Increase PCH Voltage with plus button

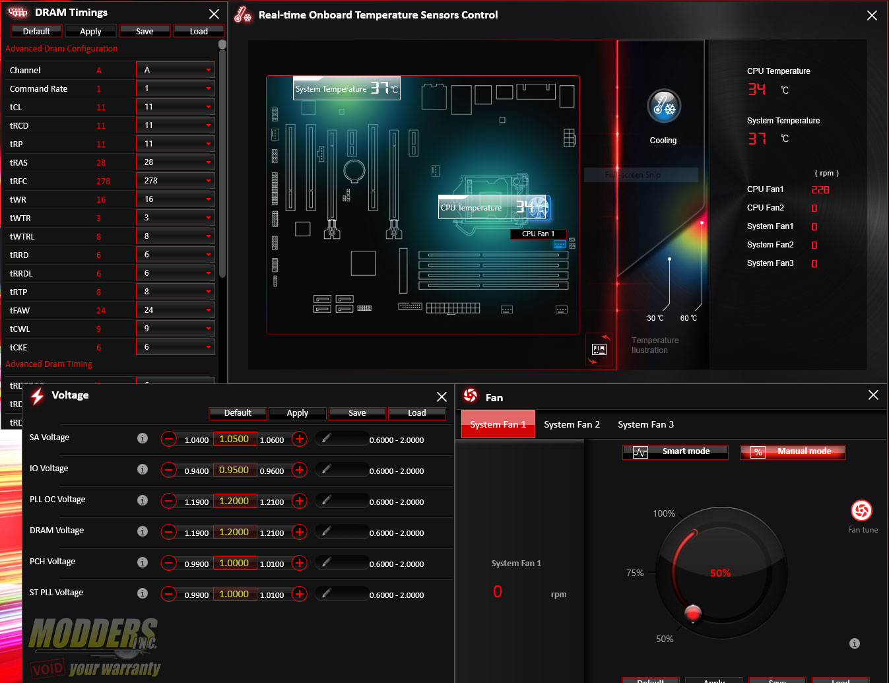[300, 563]
